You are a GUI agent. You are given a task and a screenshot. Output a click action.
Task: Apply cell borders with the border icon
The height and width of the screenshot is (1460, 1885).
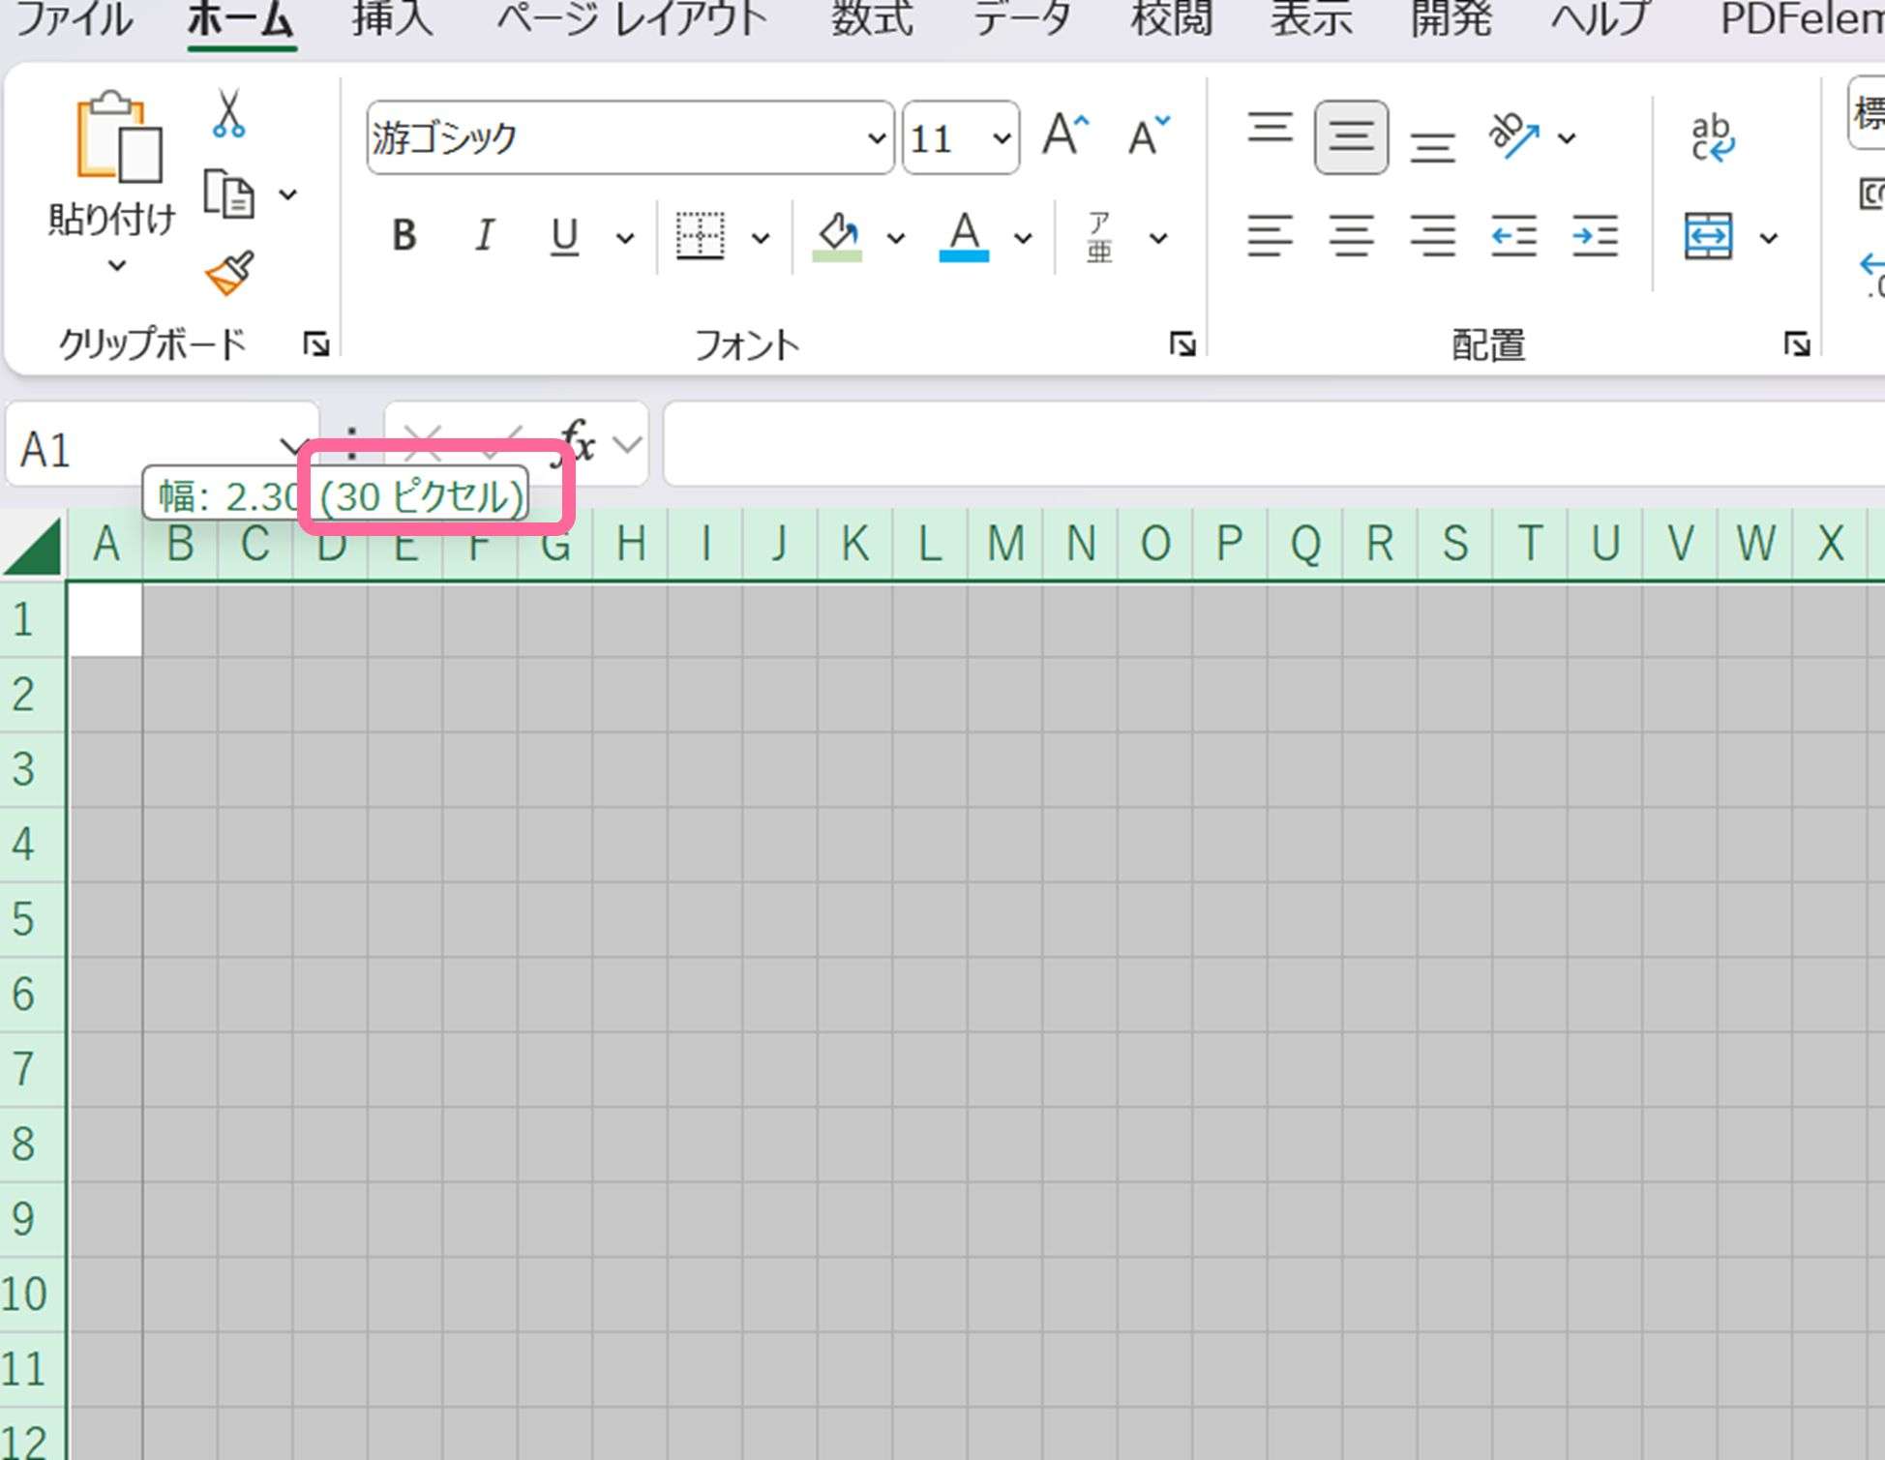700,236
